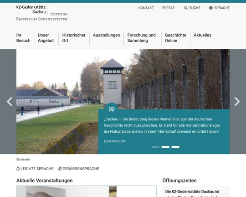The image size is (246, 197).
Task: Open the KONTAKT page
Action: 146,8
